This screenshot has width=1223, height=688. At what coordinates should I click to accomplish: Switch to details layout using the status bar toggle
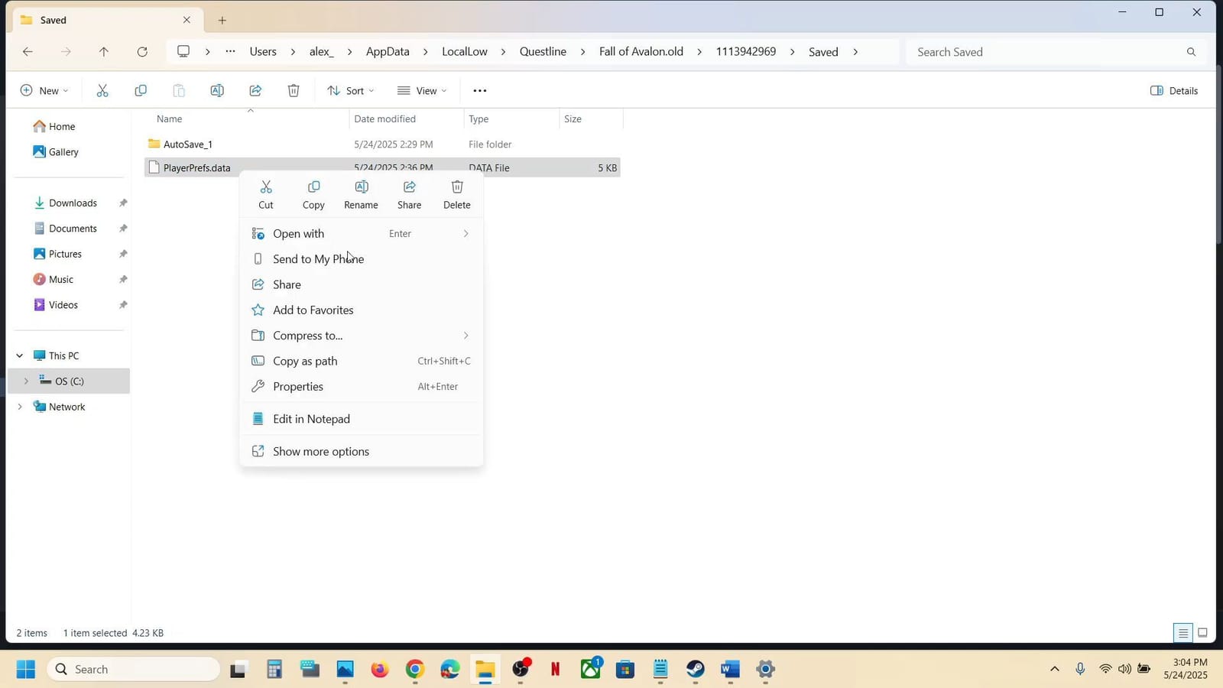pos(1182,633)
